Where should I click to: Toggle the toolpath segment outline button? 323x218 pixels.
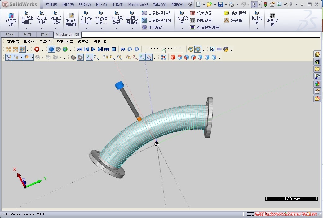tap(149, 57)
